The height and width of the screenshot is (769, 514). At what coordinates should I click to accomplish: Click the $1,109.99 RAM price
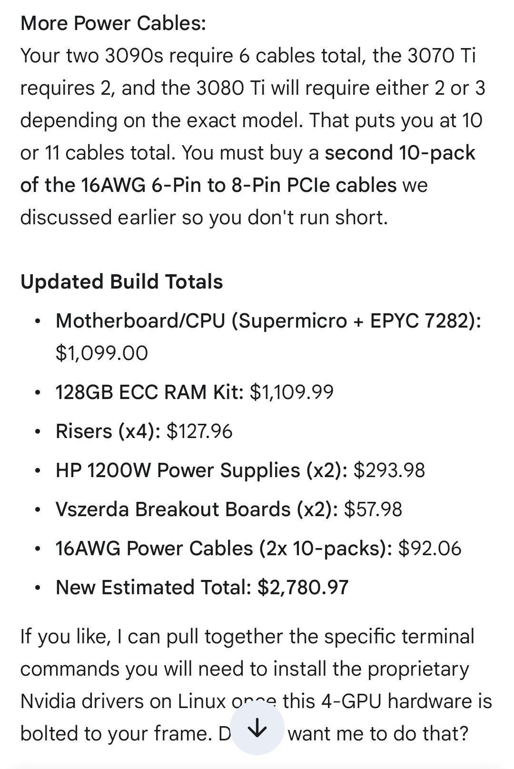click(x=292, y=392)
